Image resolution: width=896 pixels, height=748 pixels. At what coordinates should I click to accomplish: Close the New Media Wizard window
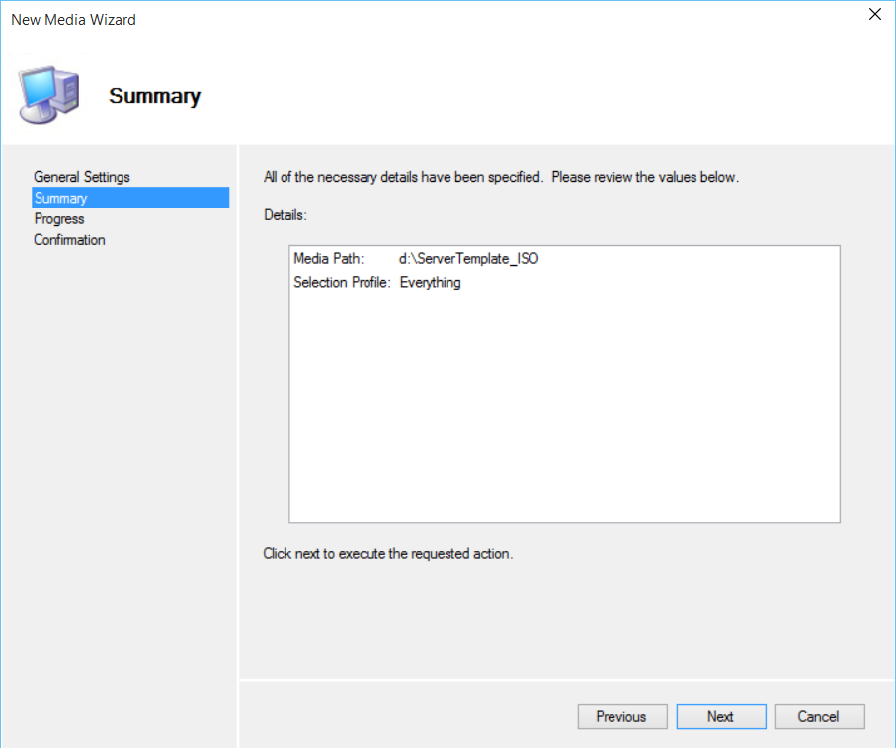point(873,14)
